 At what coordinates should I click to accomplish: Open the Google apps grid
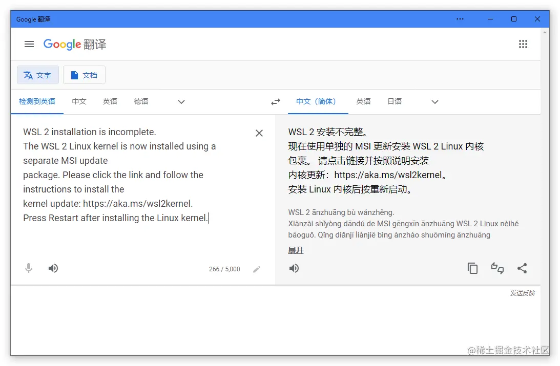(523, 44)
